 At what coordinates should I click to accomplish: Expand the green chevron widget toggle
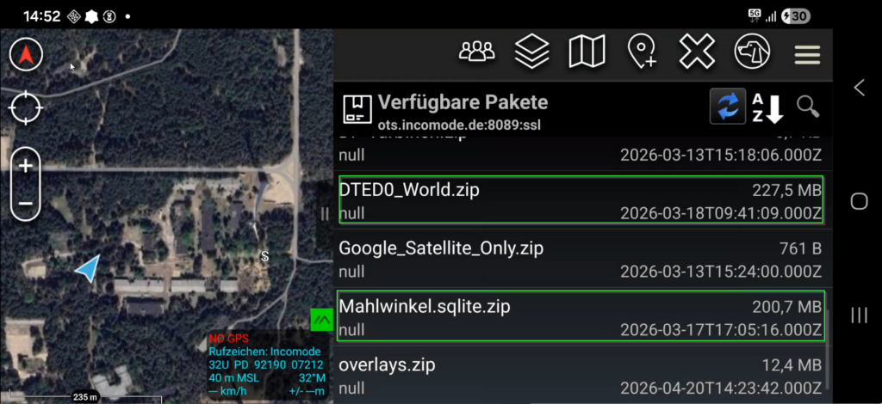tap(322, 320)
